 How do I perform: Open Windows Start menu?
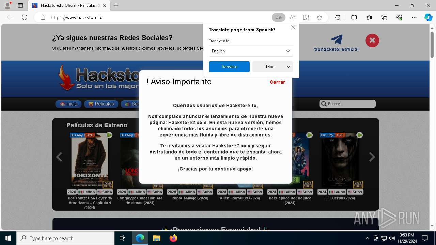pyautogui.click(x=8, y=238)
